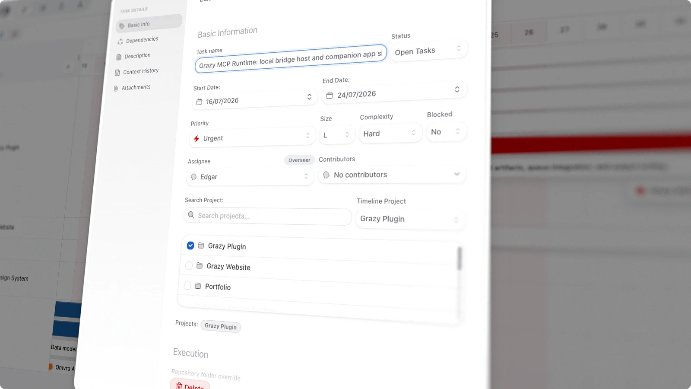
Task: Click the No contributors avatar icon
Action: [x=326, y=175]
